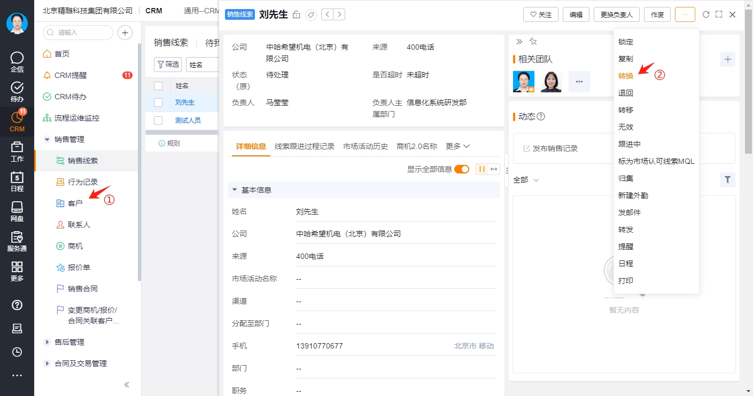
Task: Collapse left navigation with double-chevron icon
Action: [127, 384]
